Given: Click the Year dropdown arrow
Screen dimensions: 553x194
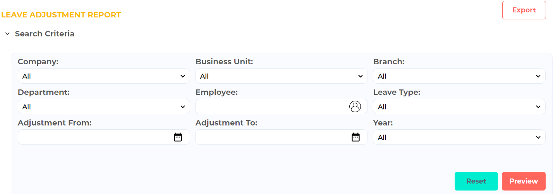Looking at the screenshot, I should coord(538,137).
